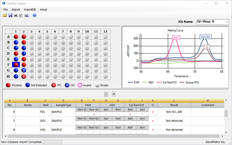Select not detected well B1
The height and width of the screenshot is (145, 232).
[16, 42]
